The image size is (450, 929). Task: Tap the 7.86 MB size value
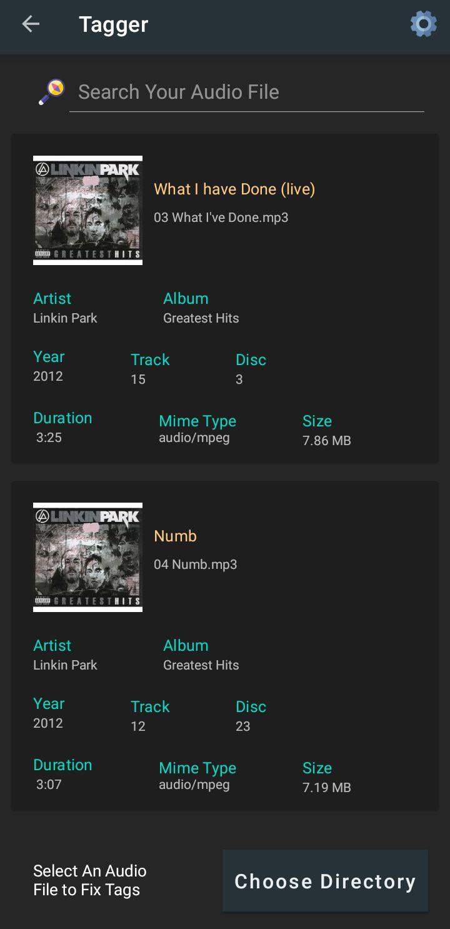(x=326, y=441)
